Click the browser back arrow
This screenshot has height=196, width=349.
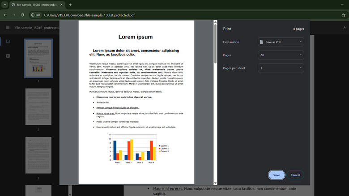pyautogui.click(x=4, y=15)
